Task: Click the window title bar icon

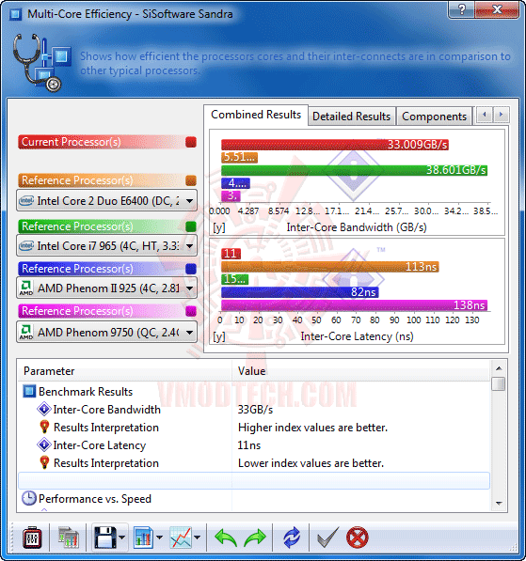Action: point(15,14)
